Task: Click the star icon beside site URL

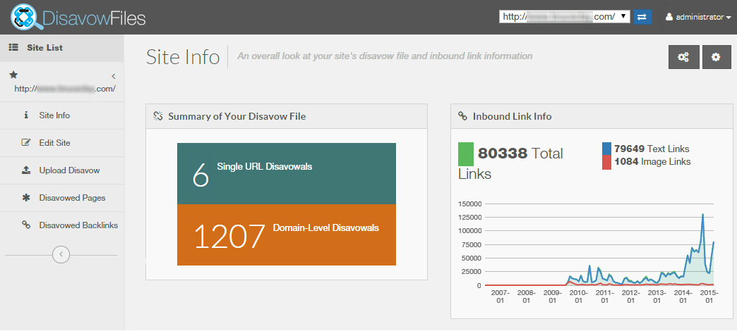Action: [13, 75]
